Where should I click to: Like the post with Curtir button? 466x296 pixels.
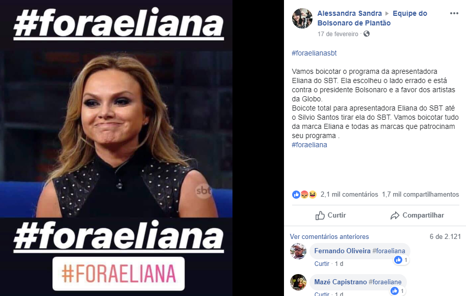coord(330,215)
